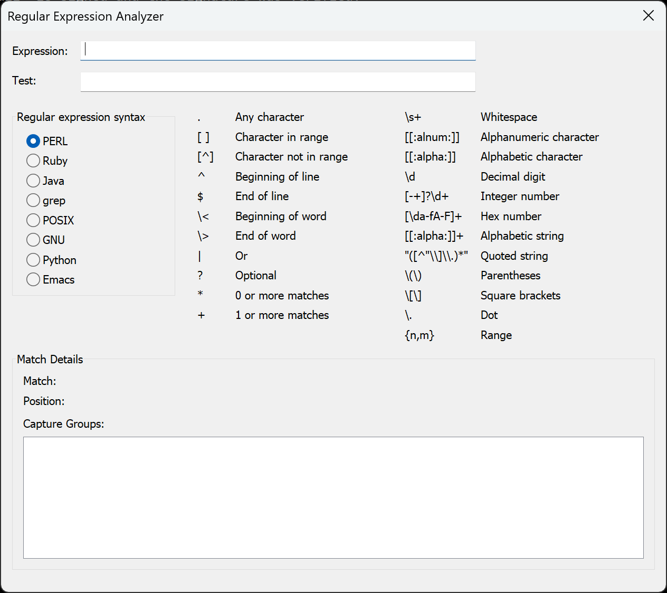
Task: Click the '[-+]?\d+' pattern text
Action: pos(427,196)
